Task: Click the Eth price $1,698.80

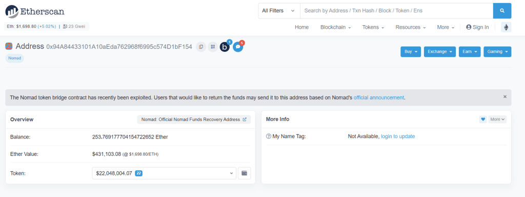Action: 26,27
